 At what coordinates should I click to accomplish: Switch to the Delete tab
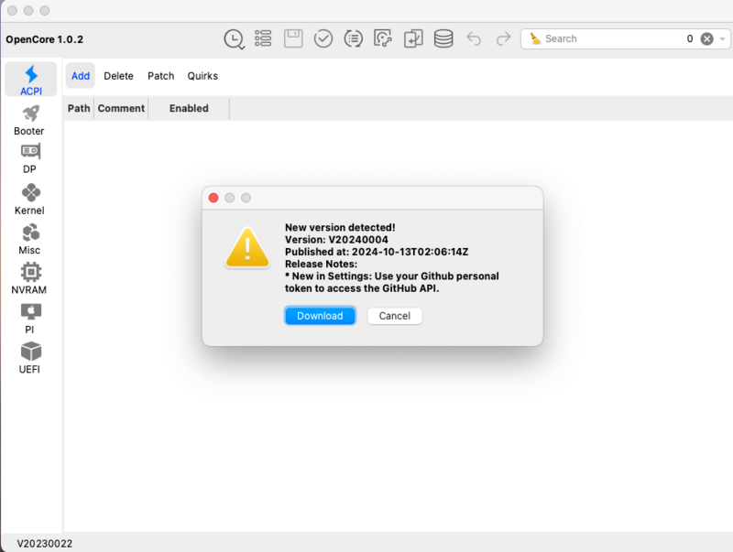pos(118,76)
